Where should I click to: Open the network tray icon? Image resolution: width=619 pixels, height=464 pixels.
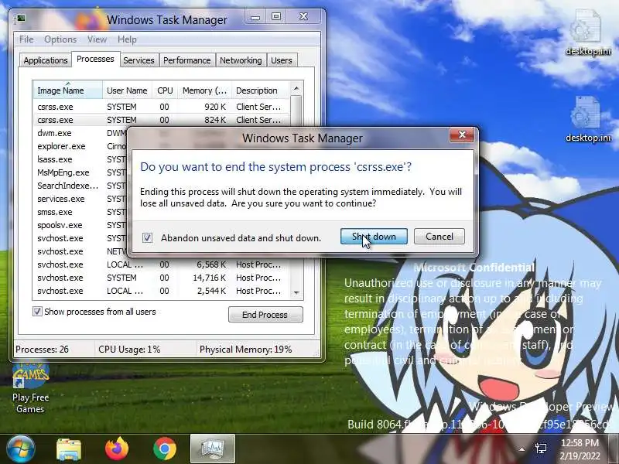pyautogui.click(x=540, y=449)
